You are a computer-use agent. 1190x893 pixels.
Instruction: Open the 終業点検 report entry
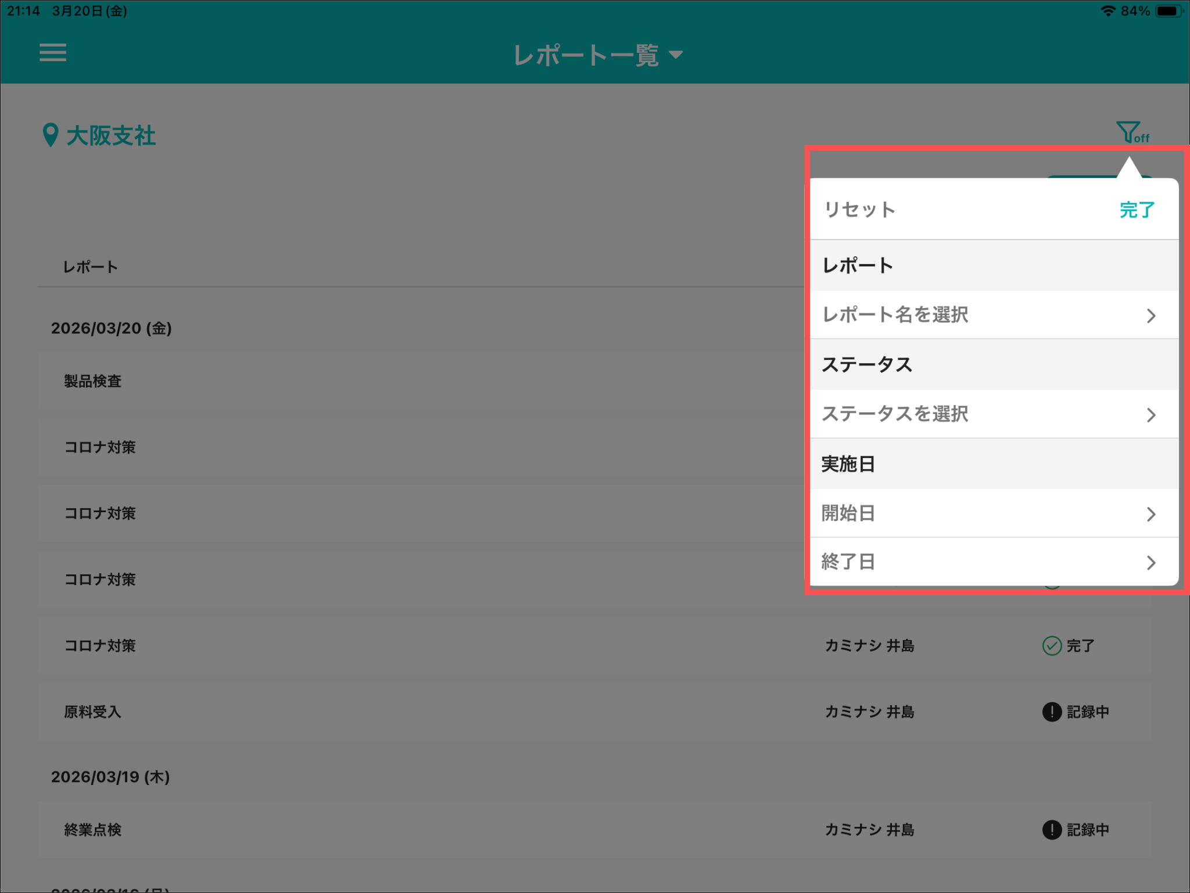tap(93, 830)
